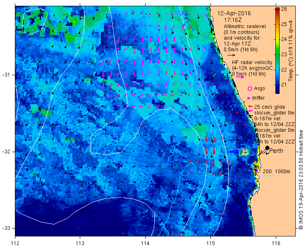Click colorbar tick label '21'

(x=284, y=85)
